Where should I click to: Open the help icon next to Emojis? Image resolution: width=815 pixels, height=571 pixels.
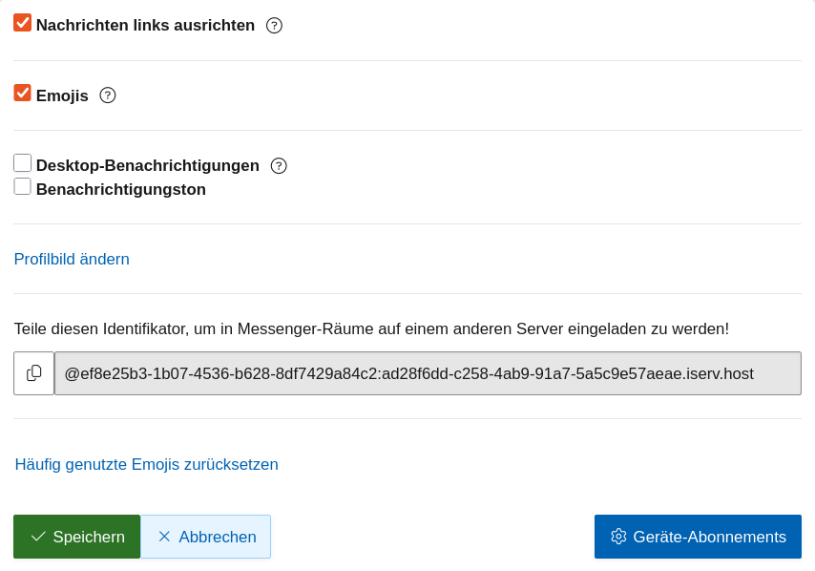coord(108,95)
